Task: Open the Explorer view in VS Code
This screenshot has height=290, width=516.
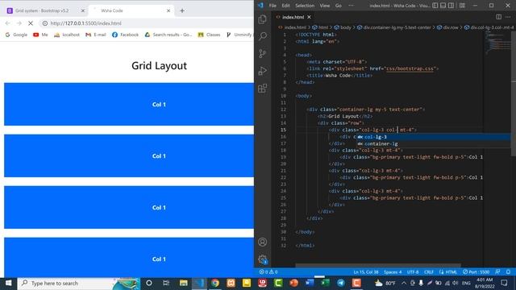Action: click(262, 19)
